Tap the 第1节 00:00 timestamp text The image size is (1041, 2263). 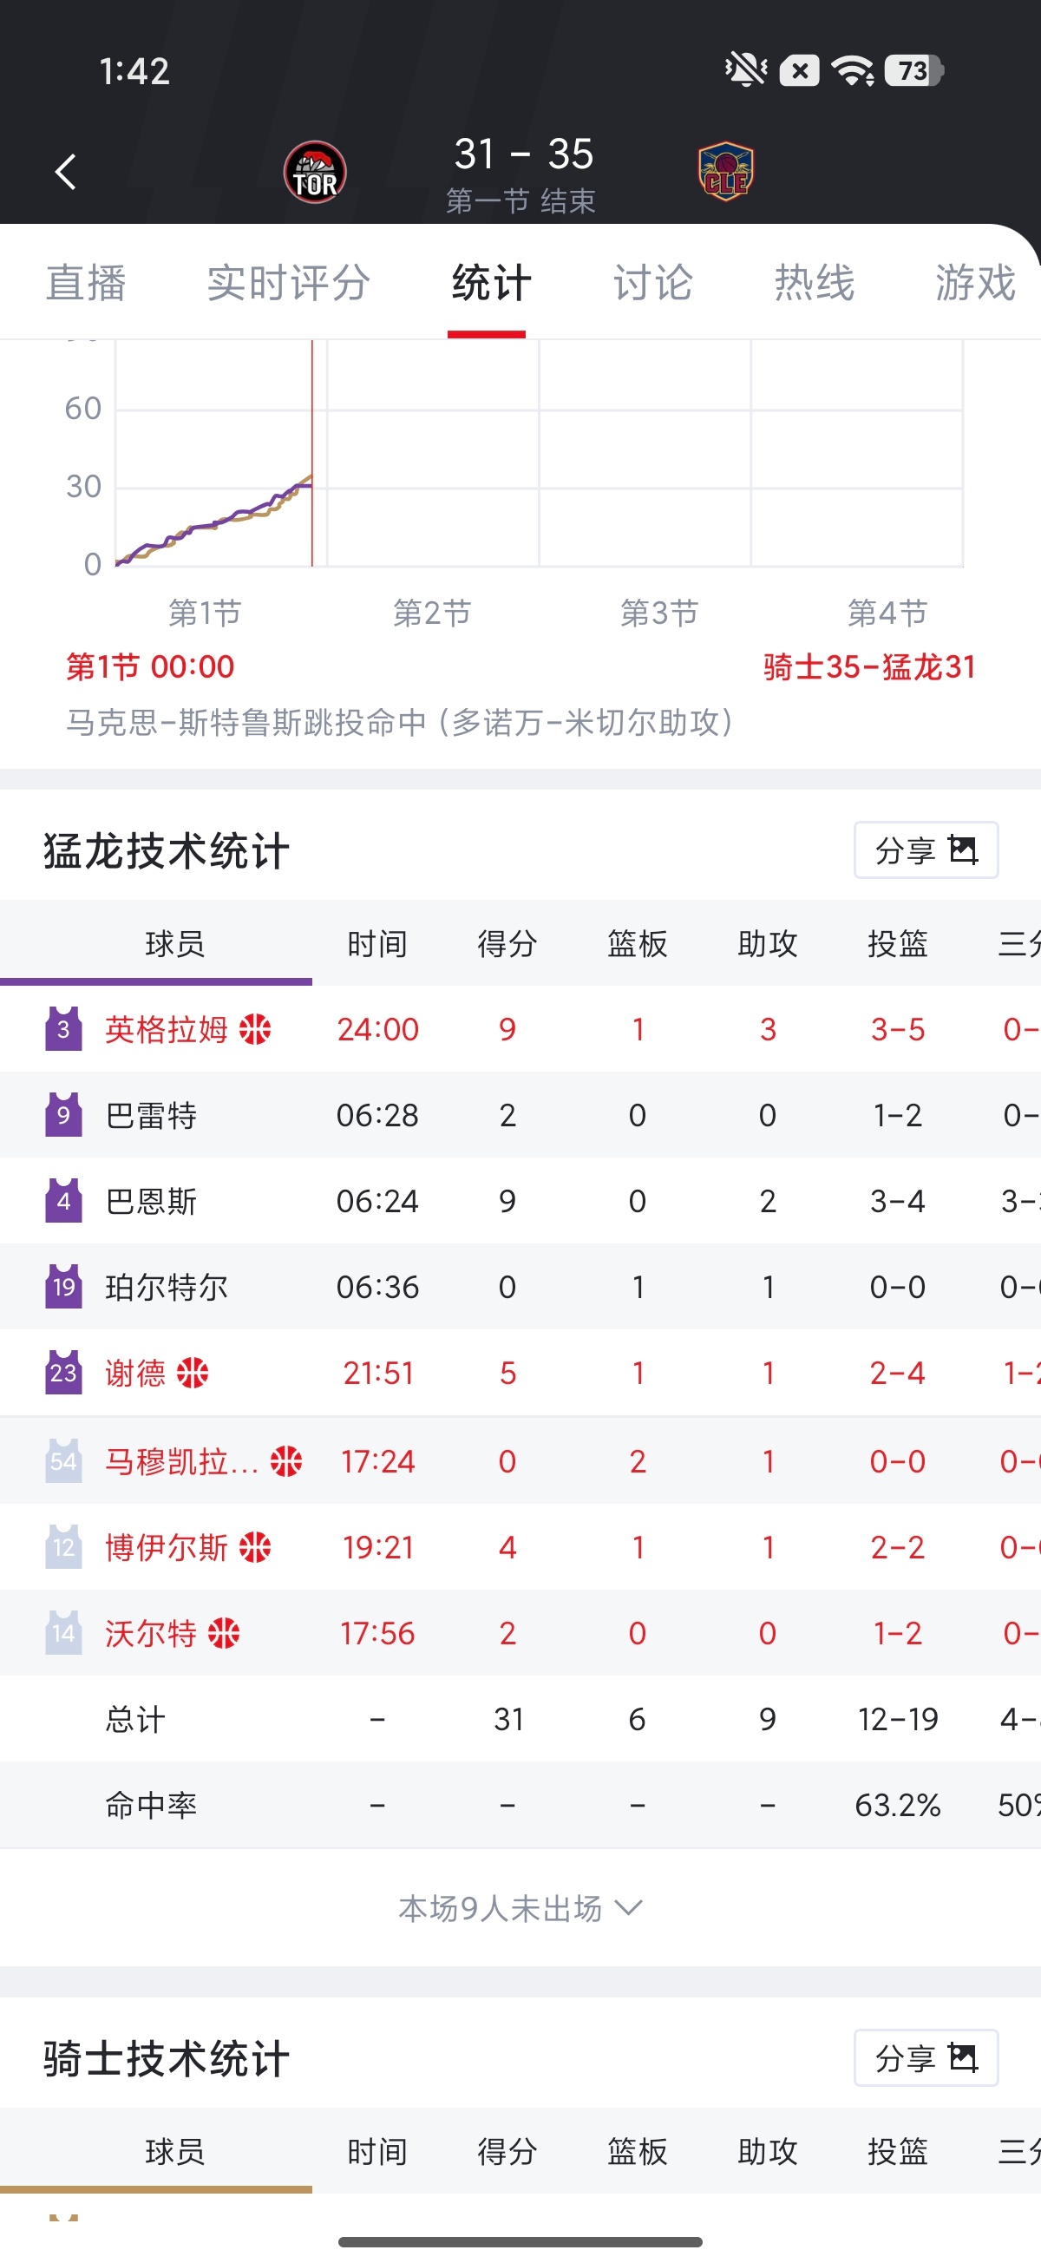tap(150, 666)
